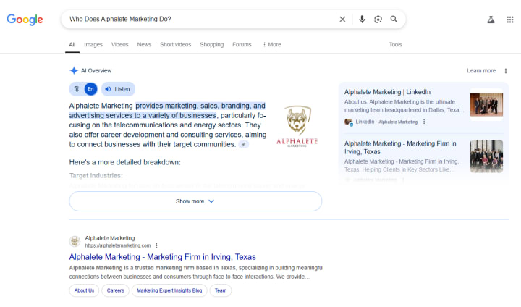Open the News tab
The height and width of the screenshot is (307, 521).
pos(144,45)
